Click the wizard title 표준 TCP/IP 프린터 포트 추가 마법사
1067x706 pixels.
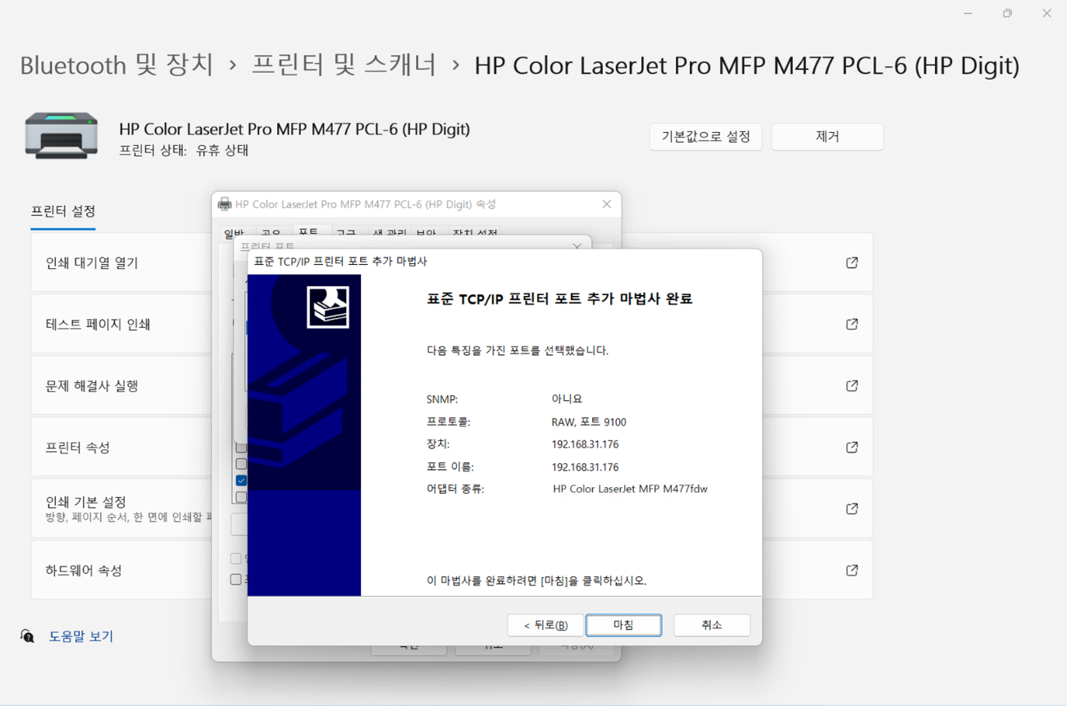coord(340,262)
